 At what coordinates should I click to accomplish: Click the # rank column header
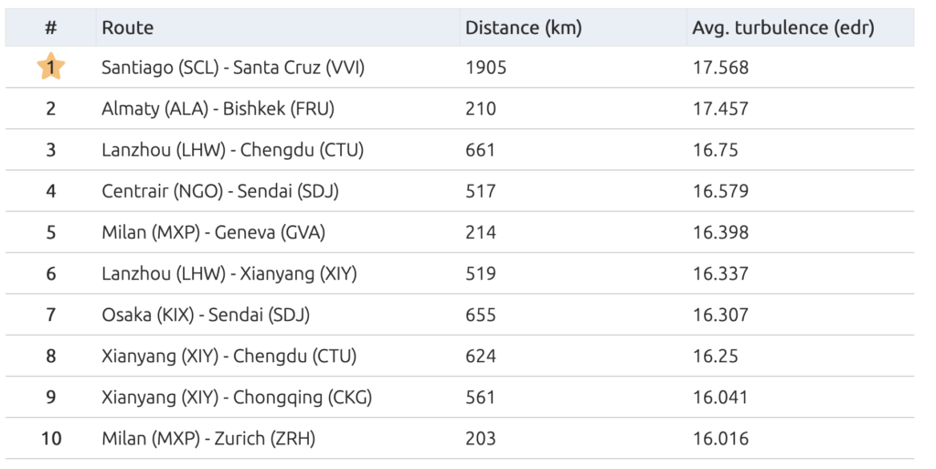(x=51, y=27)
